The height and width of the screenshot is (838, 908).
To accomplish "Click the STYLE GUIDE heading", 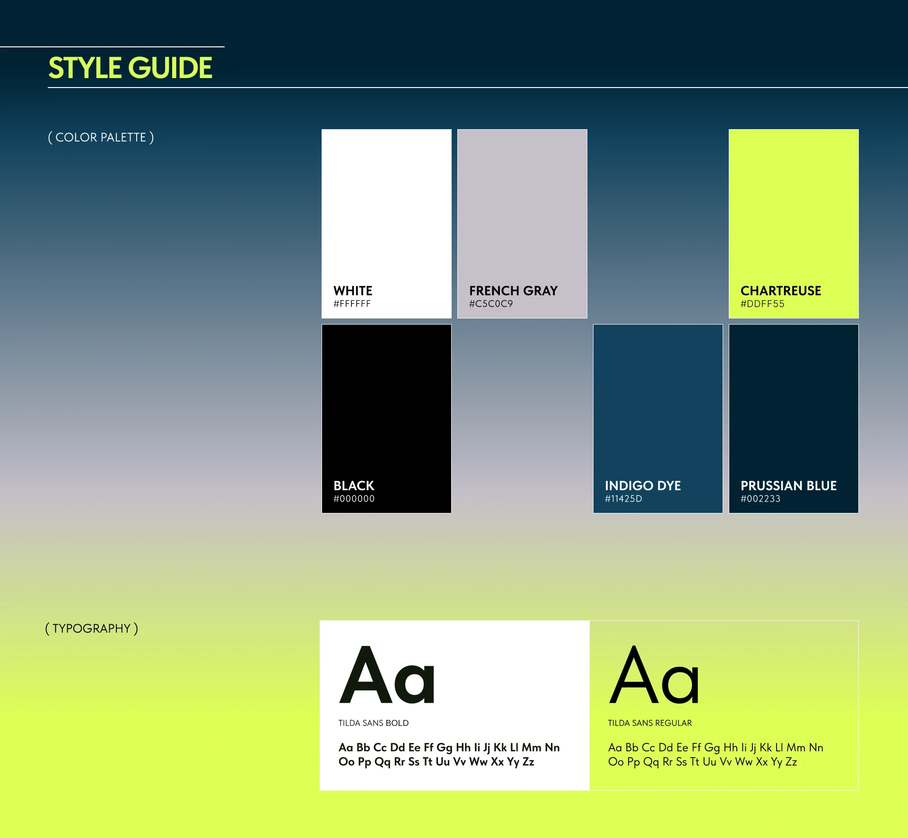I will [x=131, y=68].
